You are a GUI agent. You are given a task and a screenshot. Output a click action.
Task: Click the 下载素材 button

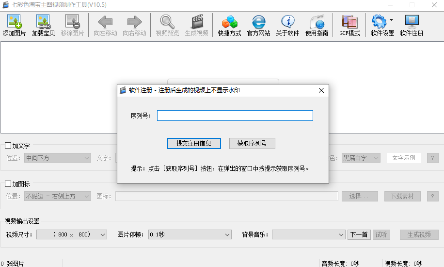402,196
